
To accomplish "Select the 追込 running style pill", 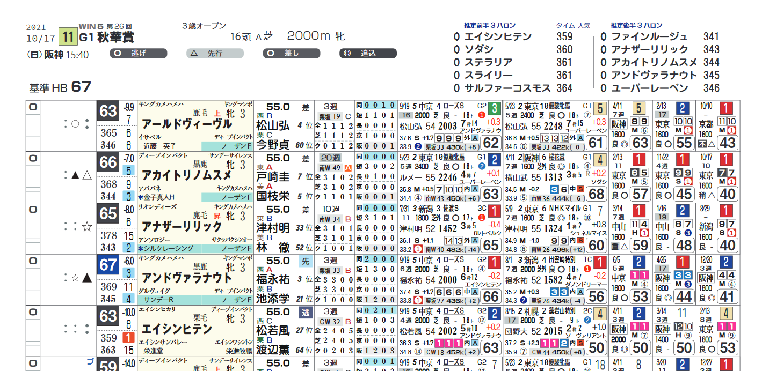I will click(368, 54).
